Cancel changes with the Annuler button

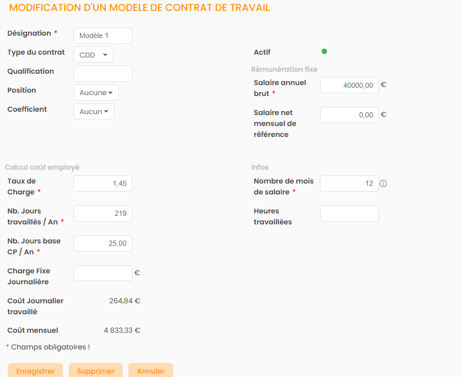click(151, 371)
